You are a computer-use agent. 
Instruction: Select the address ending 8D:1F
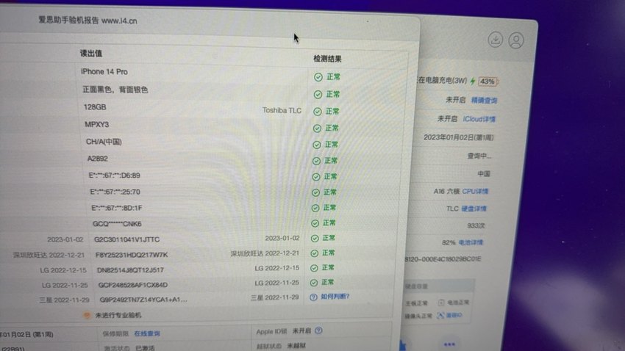(x=117, y=208)
